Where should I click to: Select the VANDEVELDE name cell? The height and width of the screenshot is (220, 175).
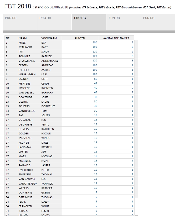tap(29, 111)
